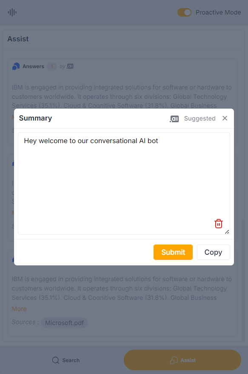248x374 pixels.
Task: Click the magnifier icon next to Search
Action: coord(56,360)
